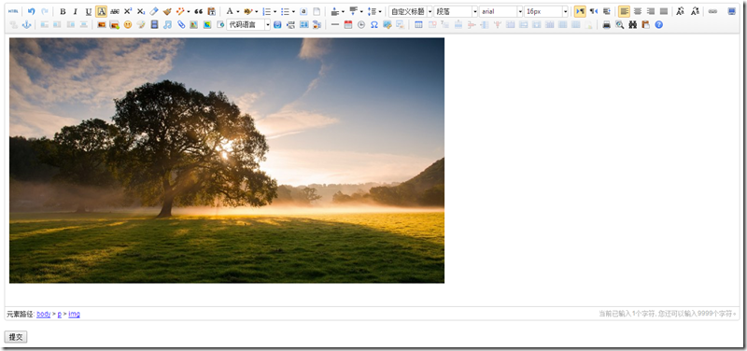Click the body link in element path
Screen dimensions: 747x351
click(x=43, y=315)
